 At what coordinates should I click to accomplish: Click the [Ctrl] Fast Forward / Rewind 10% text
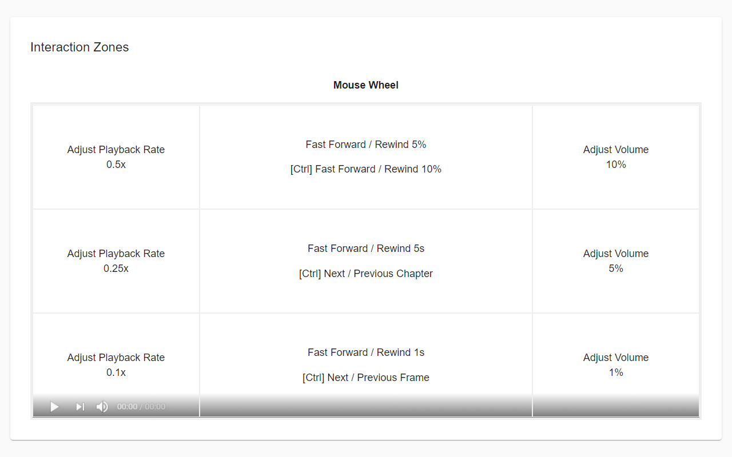click(x=366, y=169)
